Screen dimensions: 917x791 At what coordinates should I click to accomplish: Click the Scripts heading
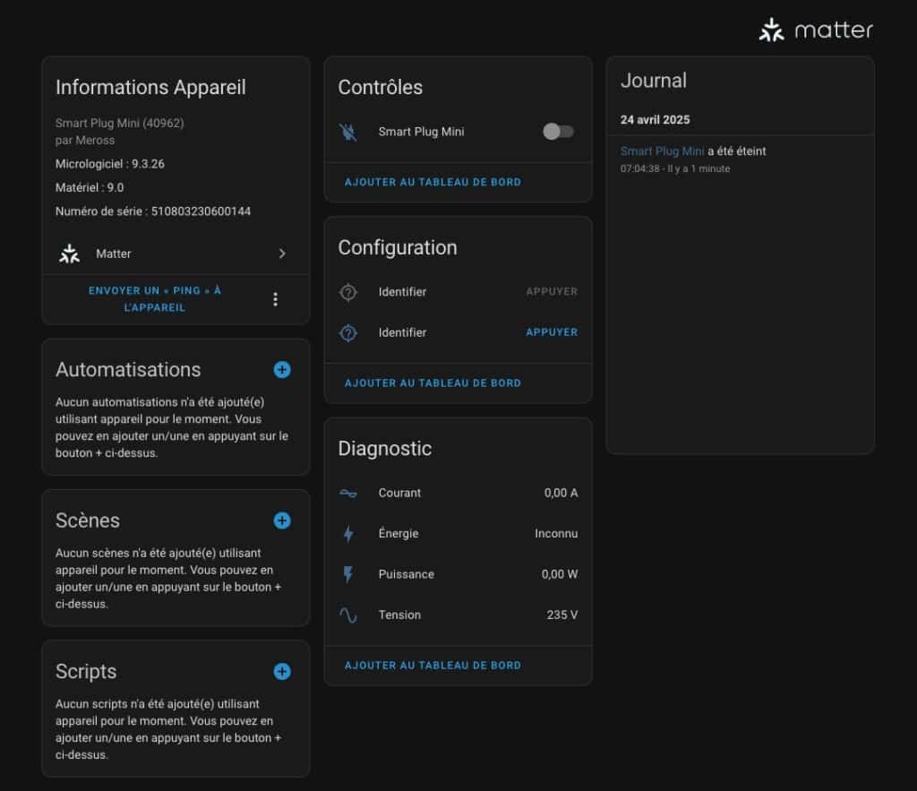(x=86, y=672)
